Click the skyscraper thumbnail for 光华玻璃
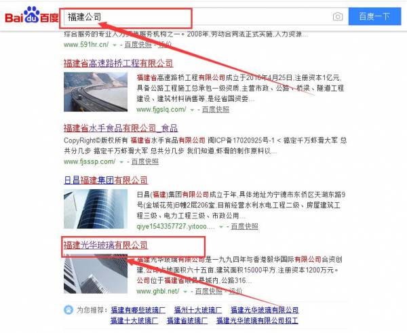This screenshot has width=407, height=333. tap(96, 273)
